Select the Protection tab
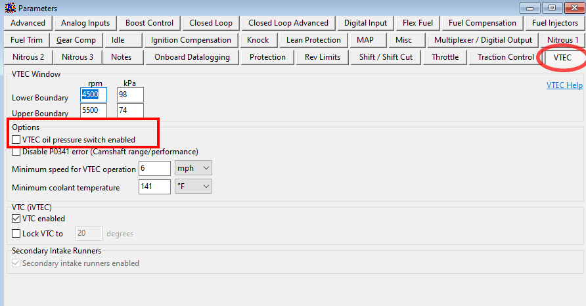 point(267,58)
